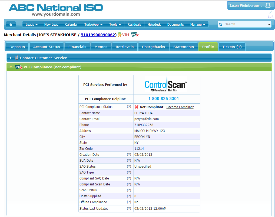Click the search magnifier icon
The image size is (275, 217).
tap(221, 25)
